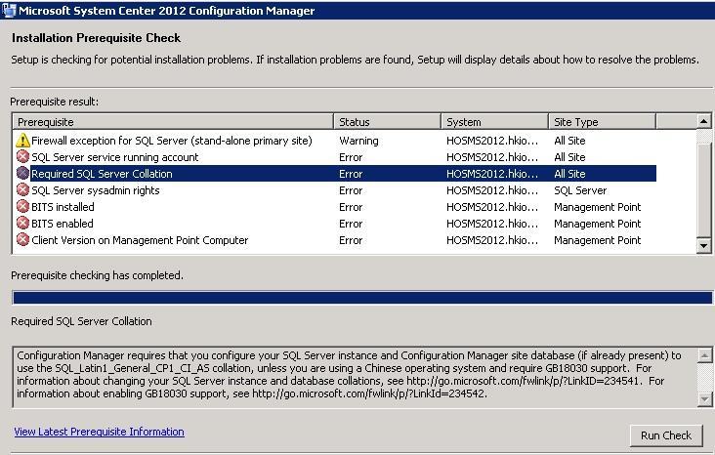
Task: Select the BITS installed row
Action: click(x=334, y=207)
